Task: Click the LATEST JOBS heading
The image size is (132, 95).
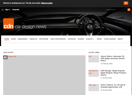Action: pos(94,52)
